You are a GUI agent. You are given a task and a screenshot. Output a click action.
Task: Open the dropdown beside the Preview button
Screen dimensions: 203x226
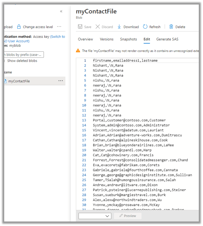point(95,216)
